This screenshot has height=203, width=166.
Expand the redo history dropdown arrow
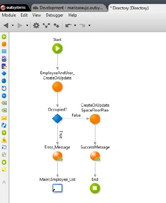(x=89, y=25)
